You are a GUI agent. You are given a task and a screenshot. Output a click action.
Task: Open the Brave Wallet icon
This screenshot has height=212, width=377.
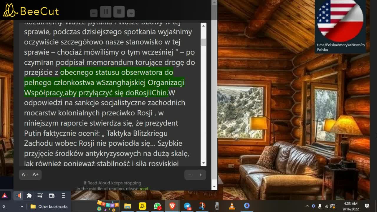(52, 196)
